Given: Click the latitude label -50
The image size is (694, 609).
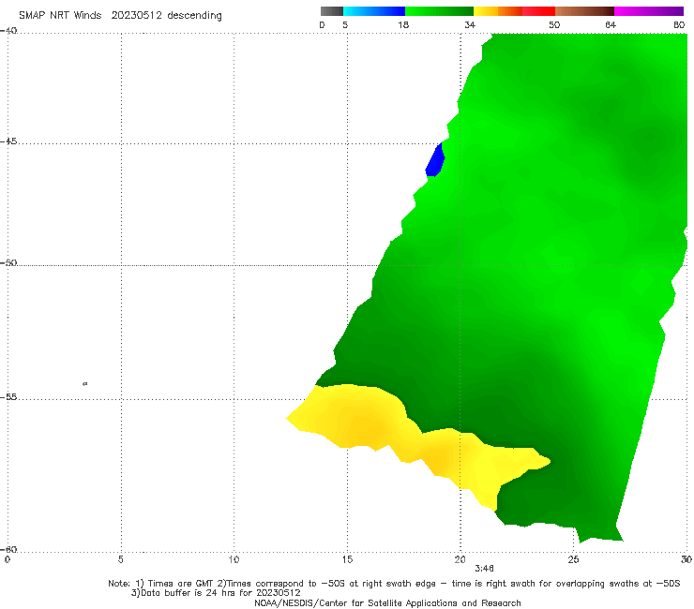Looking at the screenshot, I should (8, 262).
